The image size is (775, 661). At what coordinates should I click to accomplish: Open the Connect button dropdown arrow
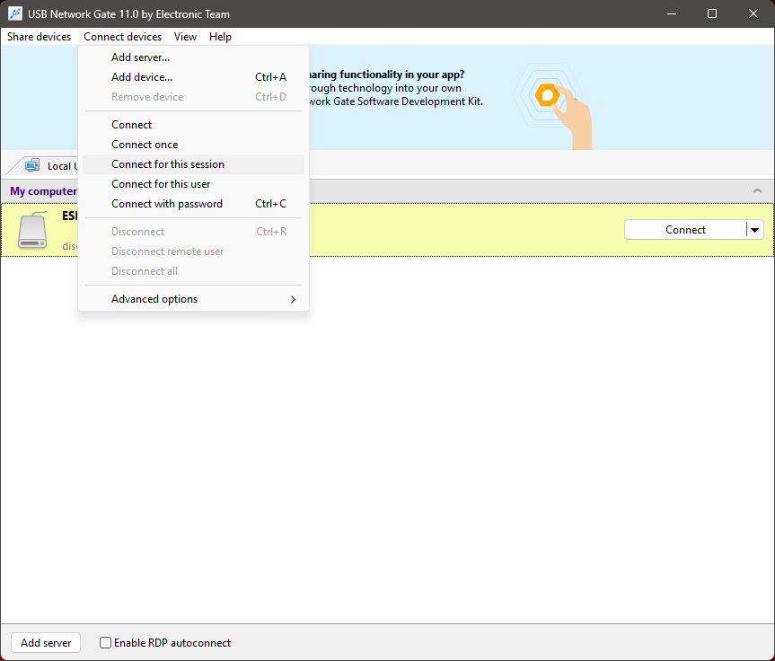click(x=755, y=230)
